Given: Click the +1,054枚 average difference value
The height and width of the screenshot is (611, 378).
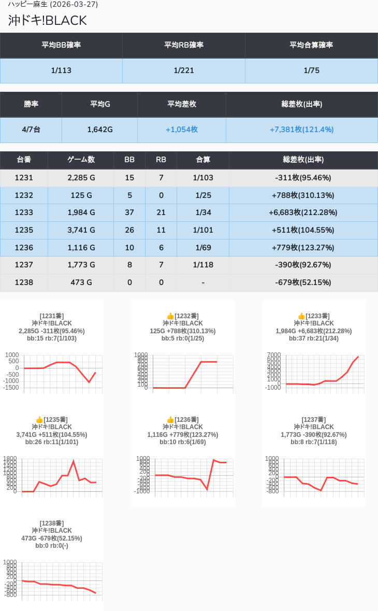Looking at the screenshot, I should point(181,130).
